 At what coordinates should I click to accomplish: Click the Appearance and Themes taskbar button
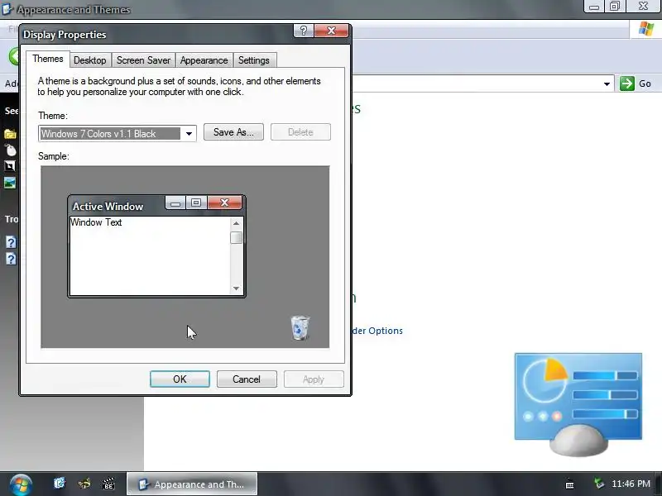click(192, 484)
